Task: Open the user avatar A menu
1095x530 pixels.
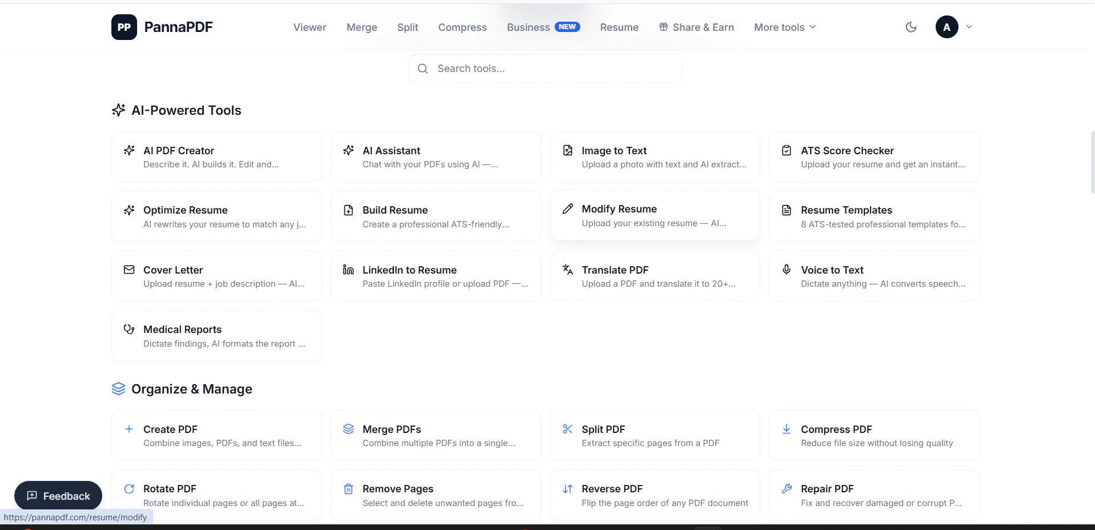Action: pyautogui.click(x=946, y=27)
